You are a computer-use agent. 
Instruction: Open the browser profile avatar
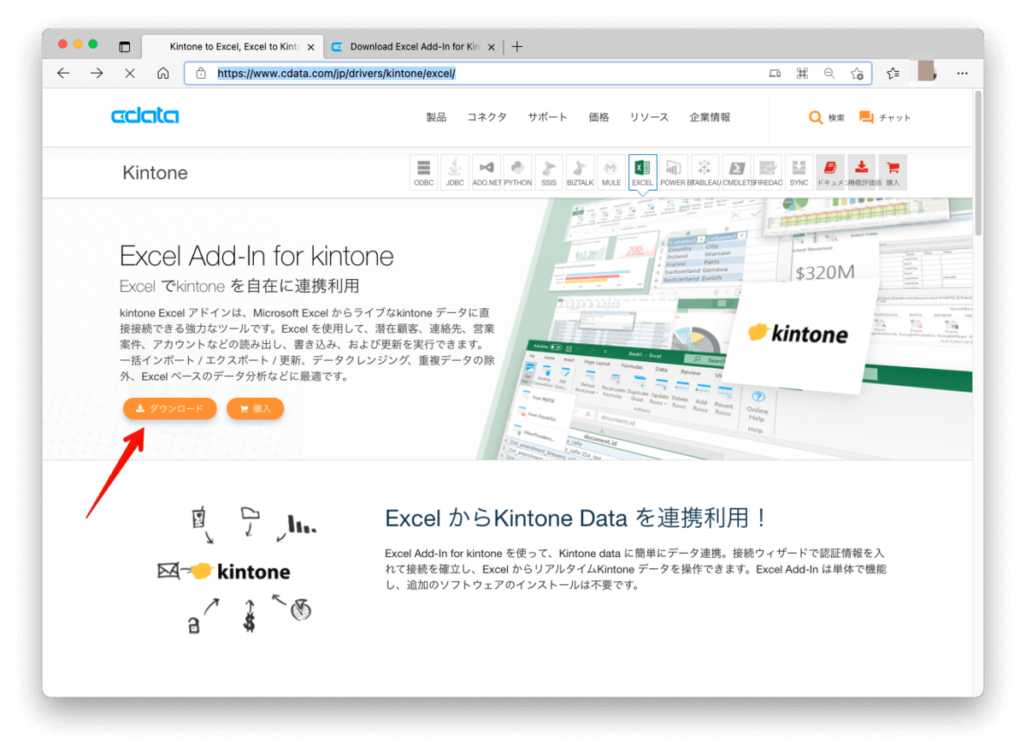pos(927,73)
